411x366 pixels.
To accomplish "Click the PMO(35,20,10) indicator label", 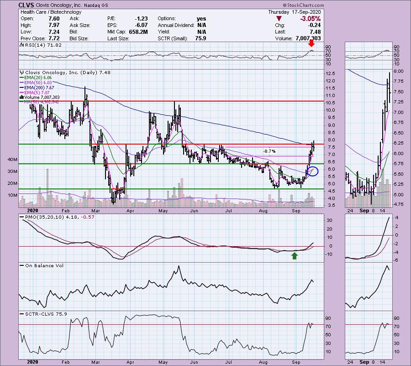I will pyautogui.click(x=44, y=217).
